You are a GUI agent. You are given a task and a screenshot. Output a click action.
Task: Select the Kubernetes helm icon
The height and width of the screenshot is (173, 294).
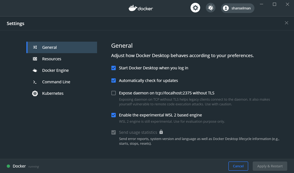pos(35,93)
